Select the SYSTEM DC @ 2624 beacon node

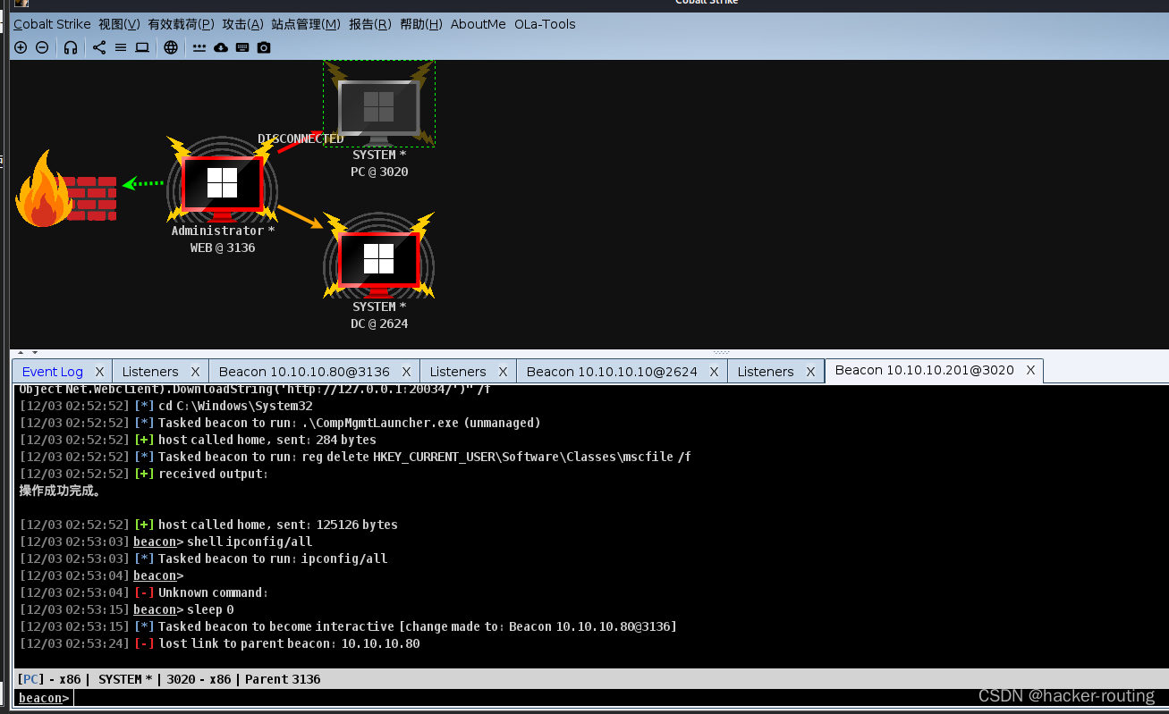point(379,270)
